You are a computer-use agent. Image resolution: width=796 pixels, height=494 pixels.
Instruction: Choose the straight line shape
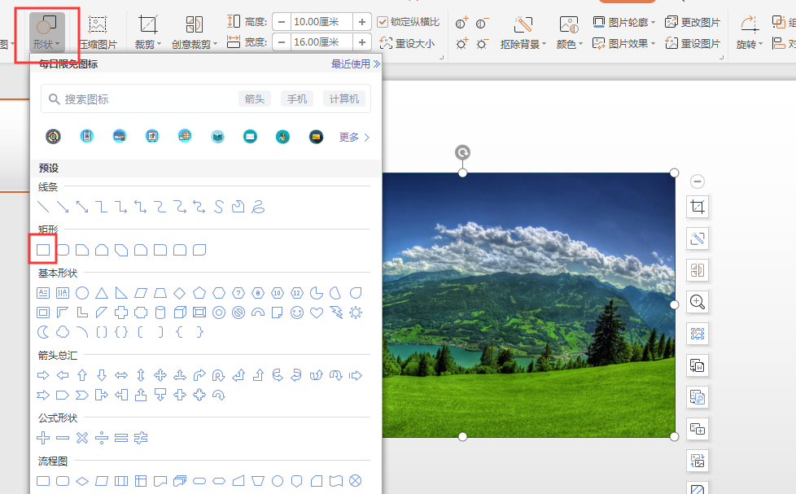43,207
